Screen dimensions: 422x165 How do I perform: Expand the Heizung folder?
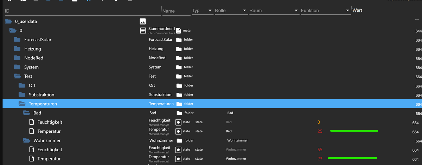[x=17, y=49]
